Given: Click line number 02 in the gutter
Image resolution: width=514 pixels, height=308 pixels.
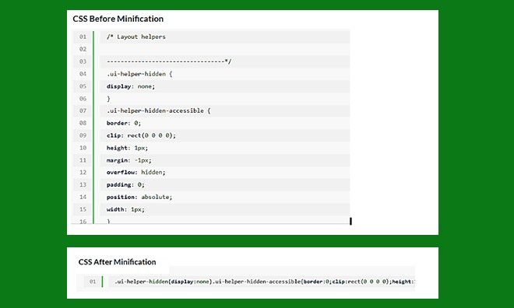Looking at the screenshot, I should [83, 49].
